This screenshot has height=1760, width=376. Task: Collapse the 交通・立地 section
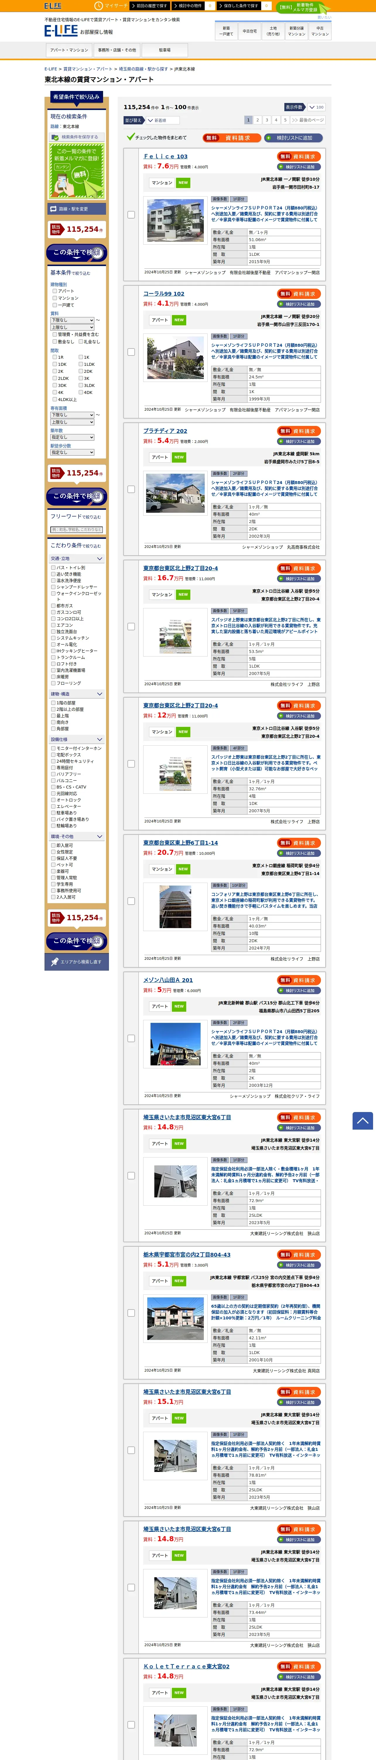pos(76,559)
